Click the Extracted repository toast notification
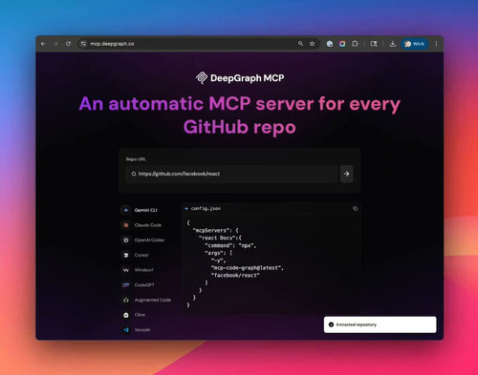 coord(380,324)
